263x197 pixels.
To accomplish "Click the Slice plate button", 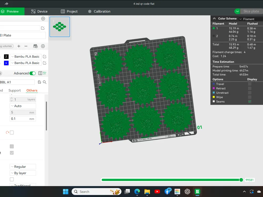I will [x=251, y=11].
